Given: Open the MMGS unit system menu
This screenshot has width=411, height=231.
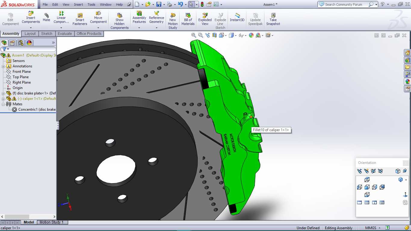Looking at the screenshot, I should coord(373,228).
